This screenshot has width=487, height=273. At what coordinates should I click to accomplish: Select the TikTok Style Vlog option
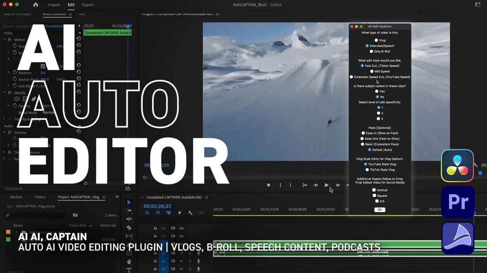click(367, 170)
